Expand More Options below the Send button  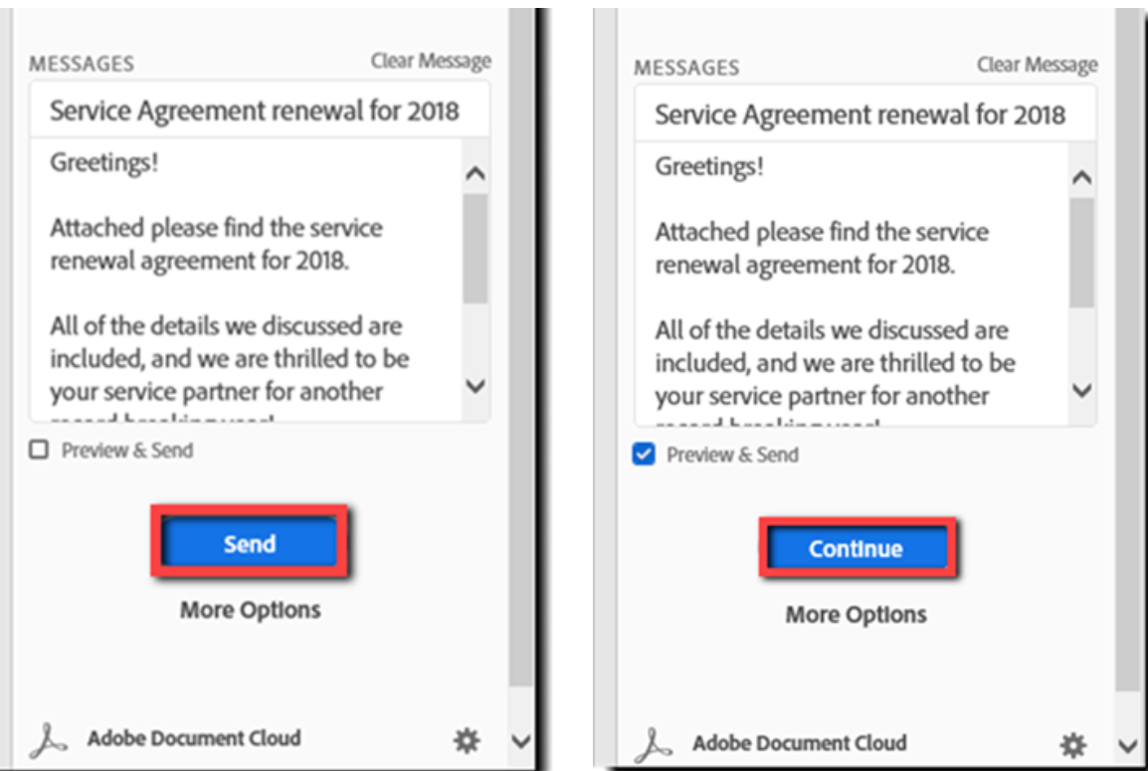coord(250,610)
